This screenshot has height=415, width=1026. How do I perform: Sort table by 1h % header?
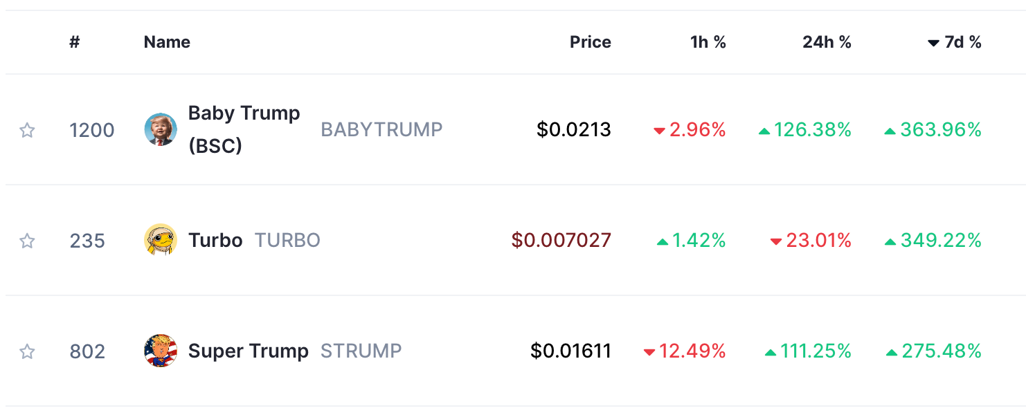[x=708, y=42]
